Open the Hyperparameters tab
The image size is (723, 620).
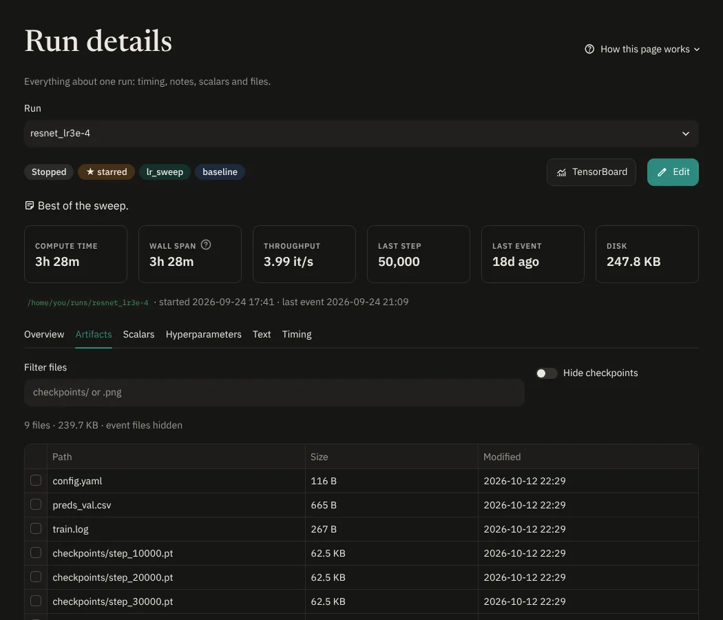click(x=203, y=334)
